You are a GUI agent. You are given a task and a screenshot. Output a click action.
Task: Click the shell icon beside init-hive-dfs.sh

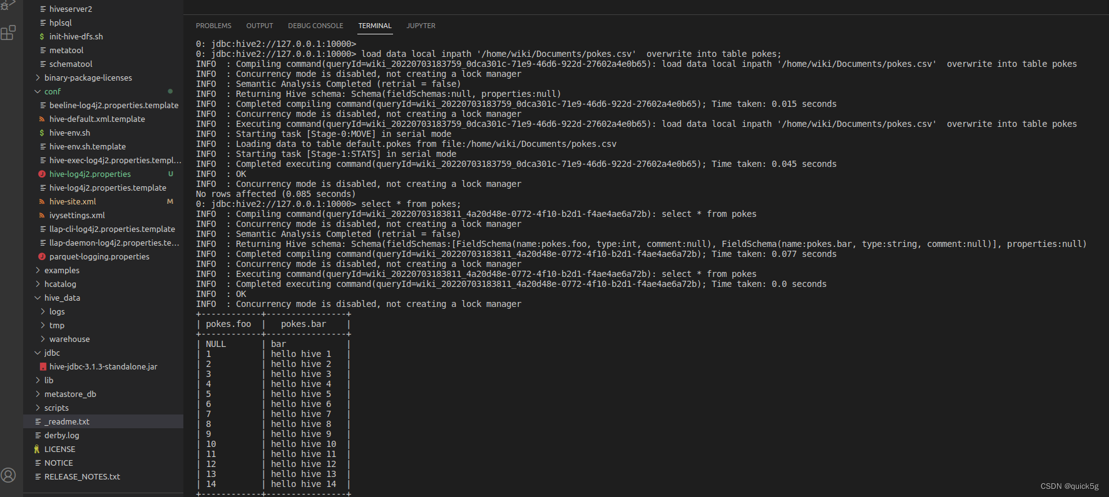click(42, 37)
